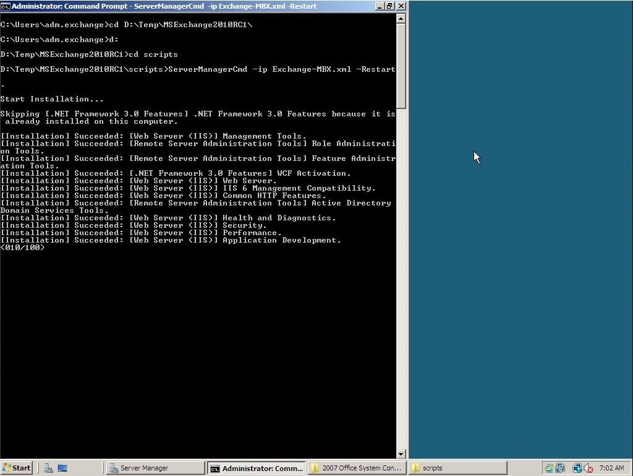The image size is (633, 476).
Task: Click the first system tray icon
Action: [x=548, y=468]
